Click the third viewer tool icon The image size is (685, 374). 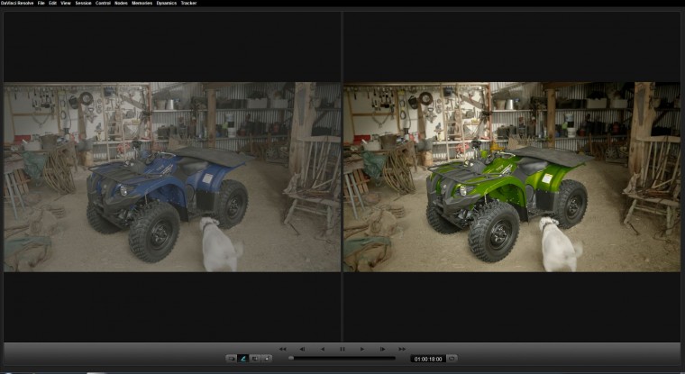click(255, 359)
